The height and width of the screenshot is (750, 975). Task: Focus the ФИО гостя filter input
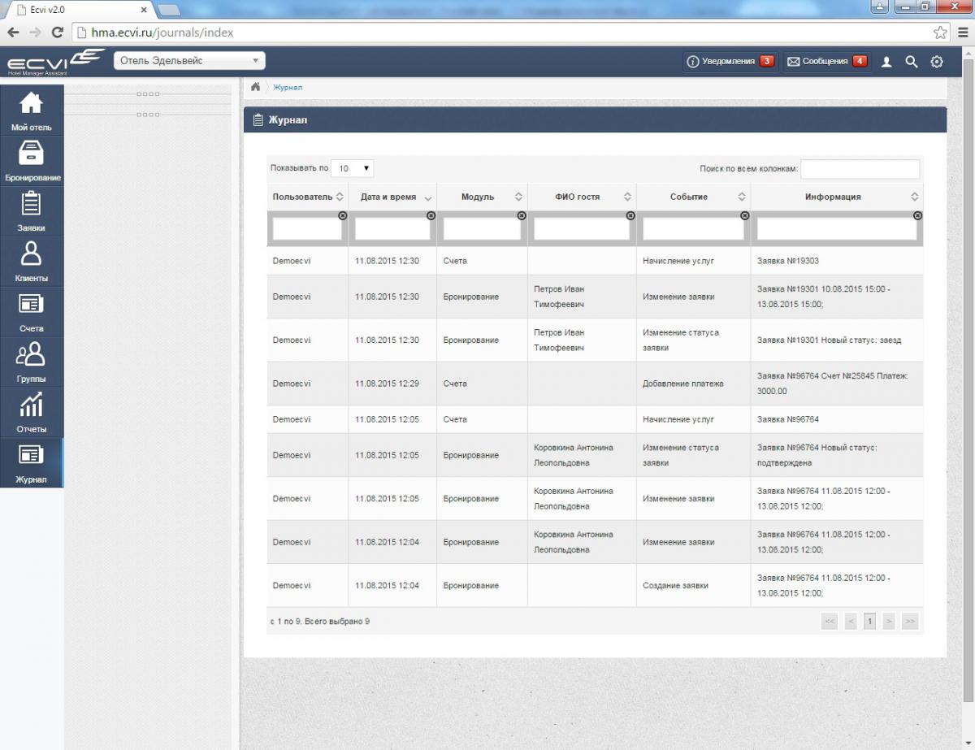tap(582, 229)
